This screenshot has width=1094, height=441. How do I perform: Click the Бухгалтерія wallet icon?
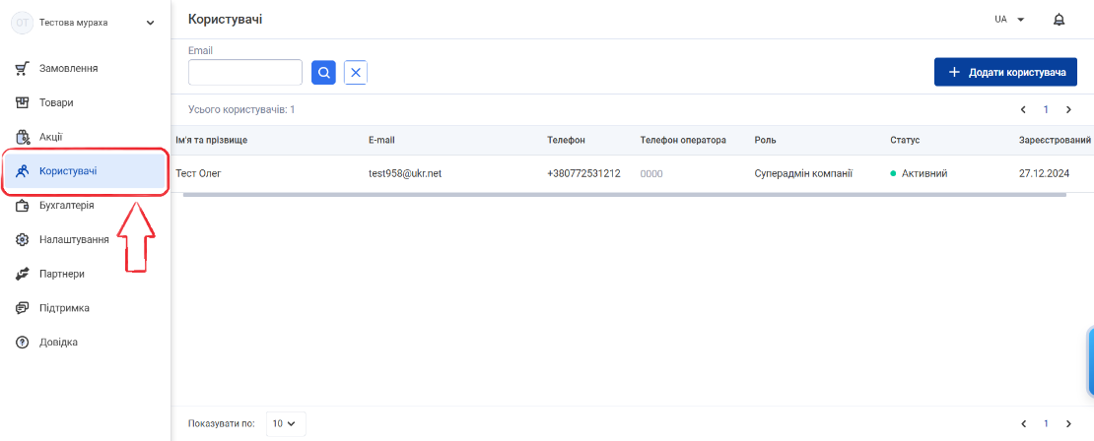coord(22,206)
